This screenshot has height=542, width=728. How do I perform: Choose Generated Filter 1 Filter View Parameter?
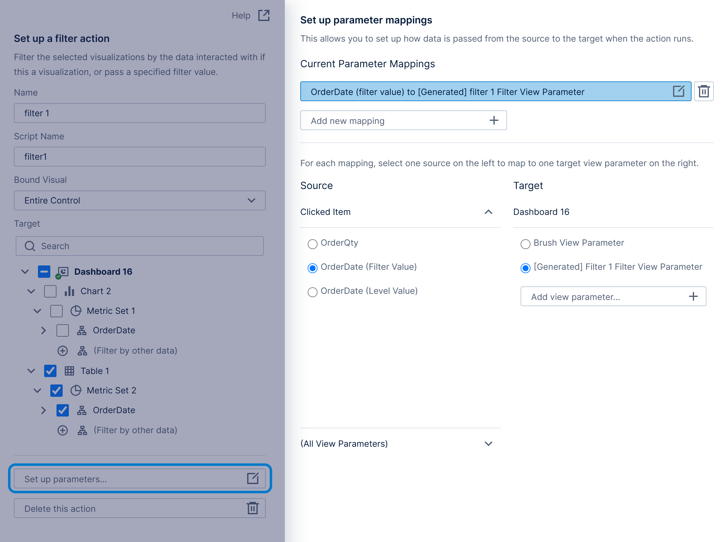tap(525, 268)
